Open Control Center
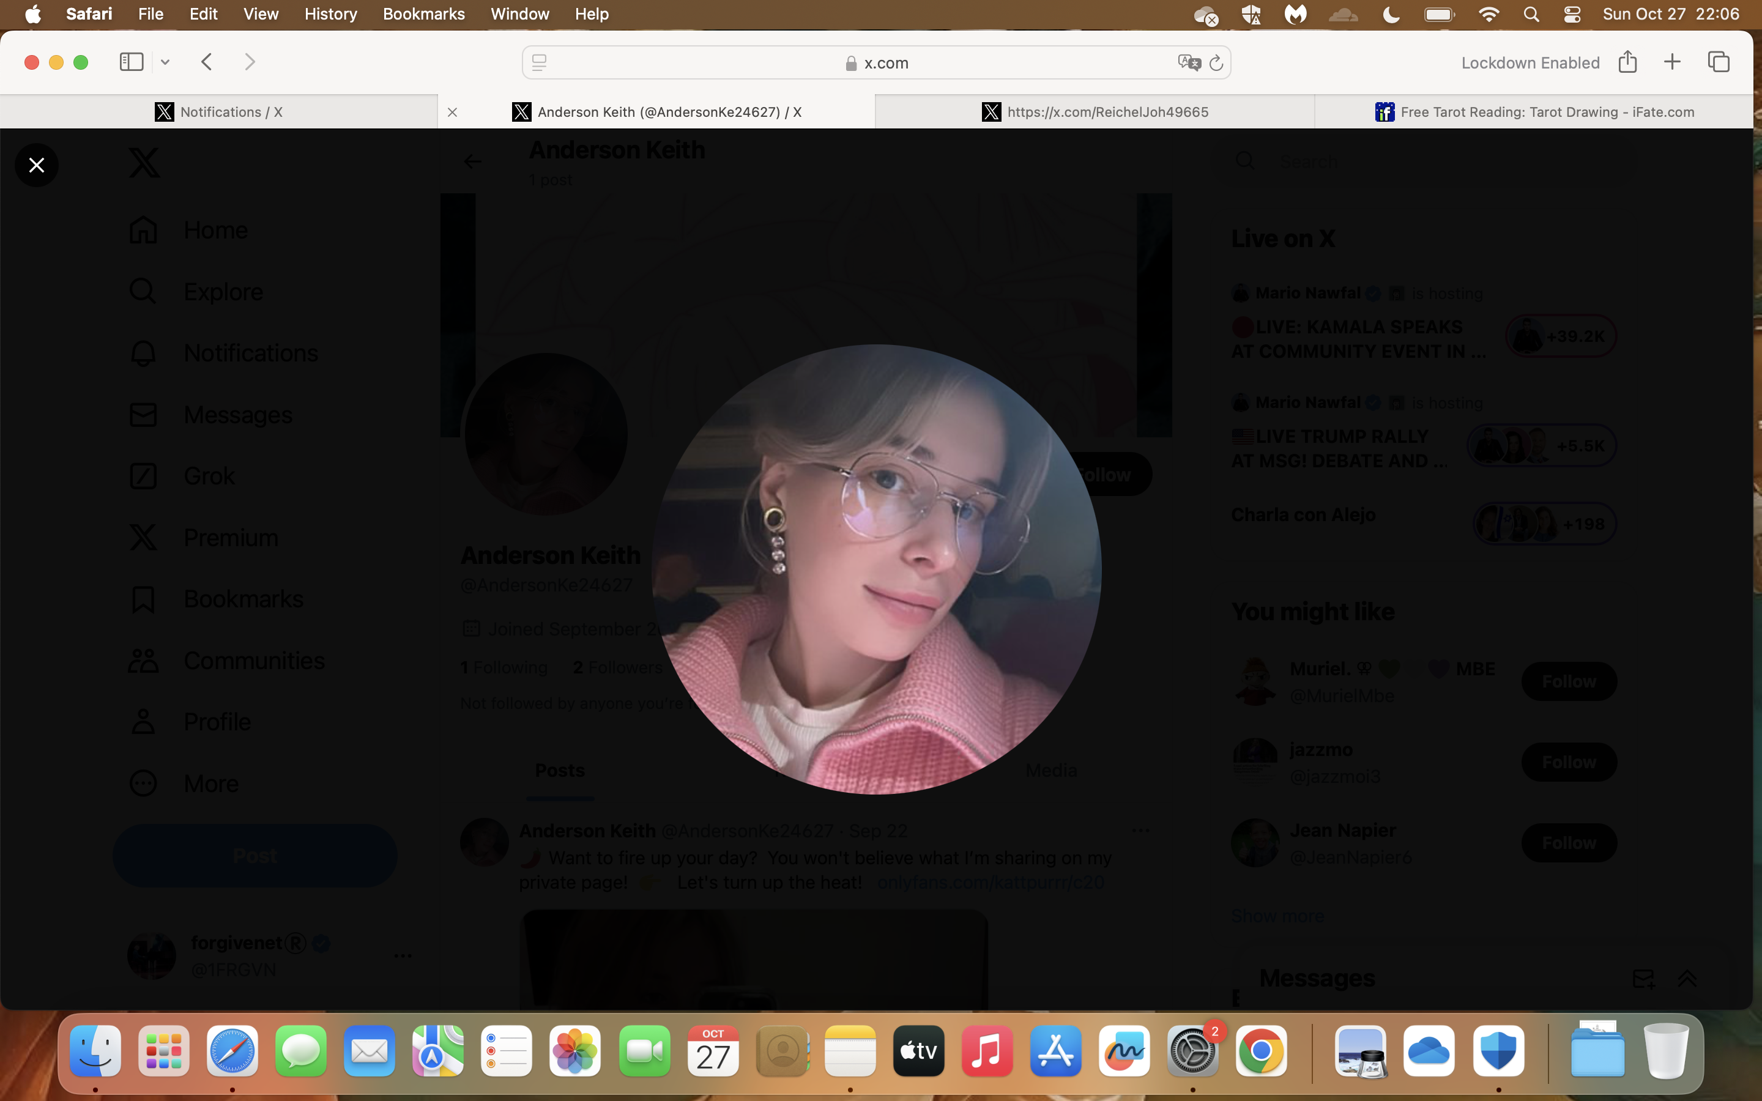Viewport: 1762px width, 1101px height. pyautogui.click(x=1572, y=15)
